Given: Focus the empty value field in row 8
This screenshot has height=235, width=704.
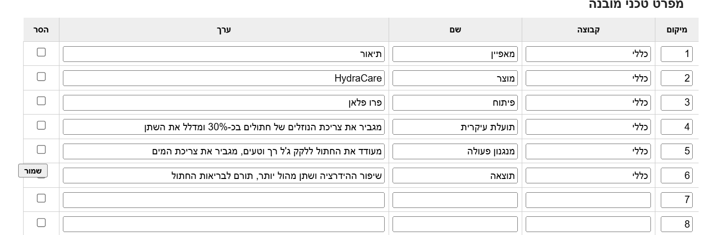Looking at the screenshot, I should tap(224, 224).
